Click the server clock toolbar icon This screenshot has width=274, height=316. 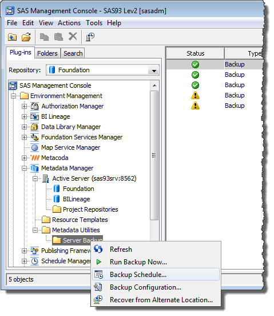(90, 37)
